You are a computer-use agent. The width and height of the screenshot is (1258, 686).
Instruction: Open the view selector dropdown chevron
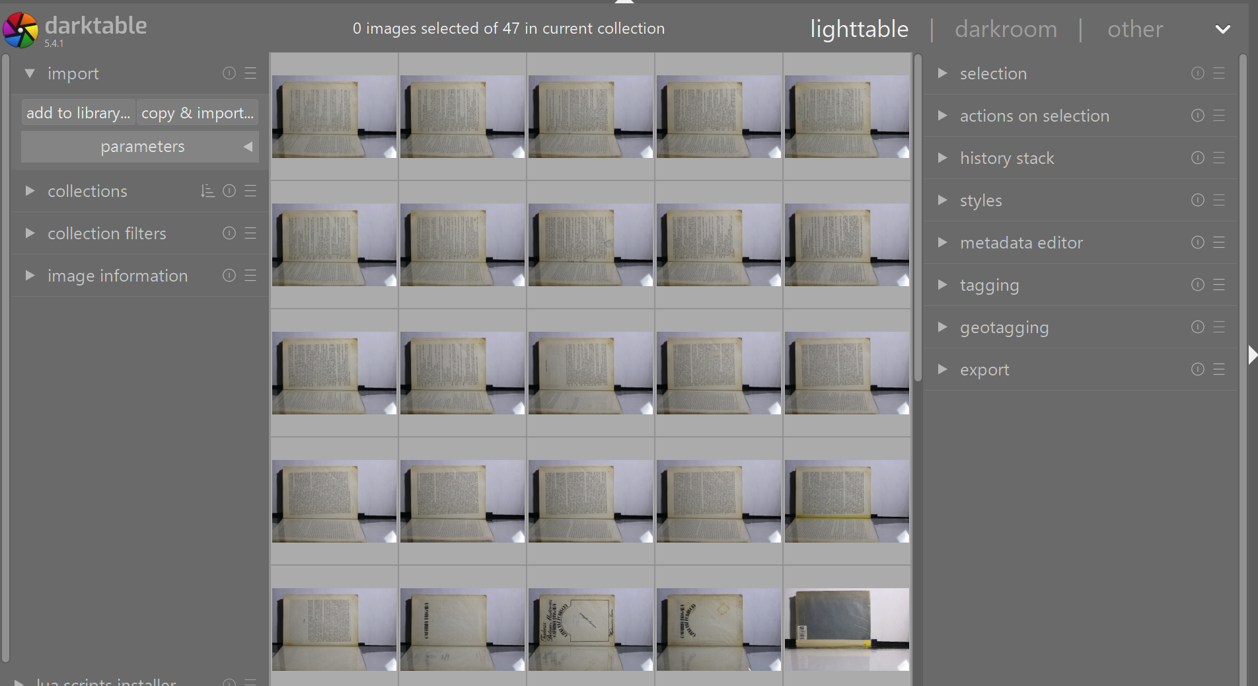1223,29
